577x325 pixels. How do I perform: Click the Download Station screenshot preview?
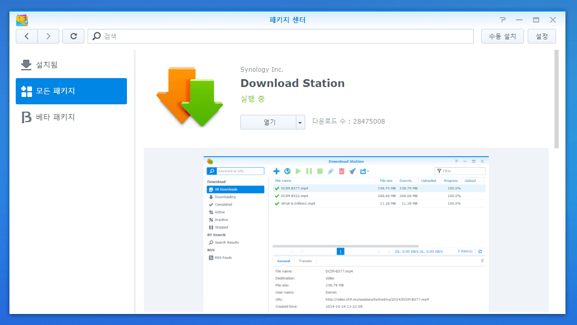pyautogui.click(x=346, y=234)
